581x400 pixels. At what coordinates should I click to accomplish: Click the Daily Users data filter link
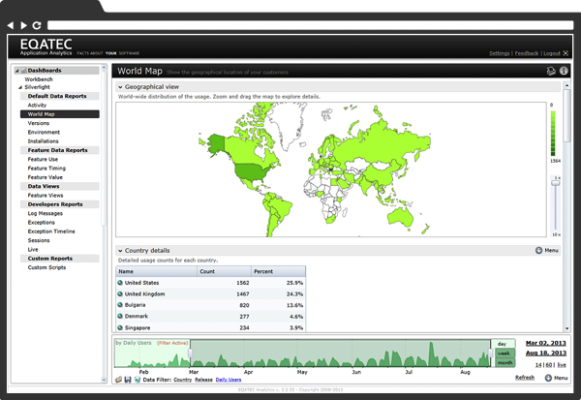click(229, 380)
